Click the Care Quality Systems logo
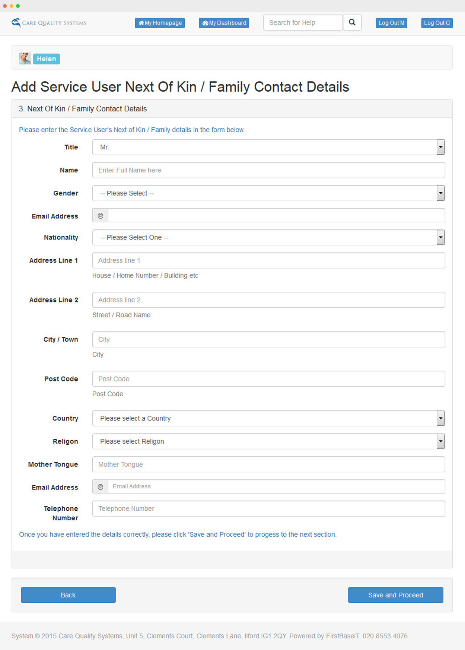 click(49, 23)
